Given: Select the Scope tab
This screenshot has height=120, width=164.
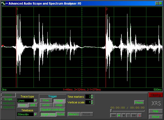Looking at the screenshot, I should click(8, 99).
